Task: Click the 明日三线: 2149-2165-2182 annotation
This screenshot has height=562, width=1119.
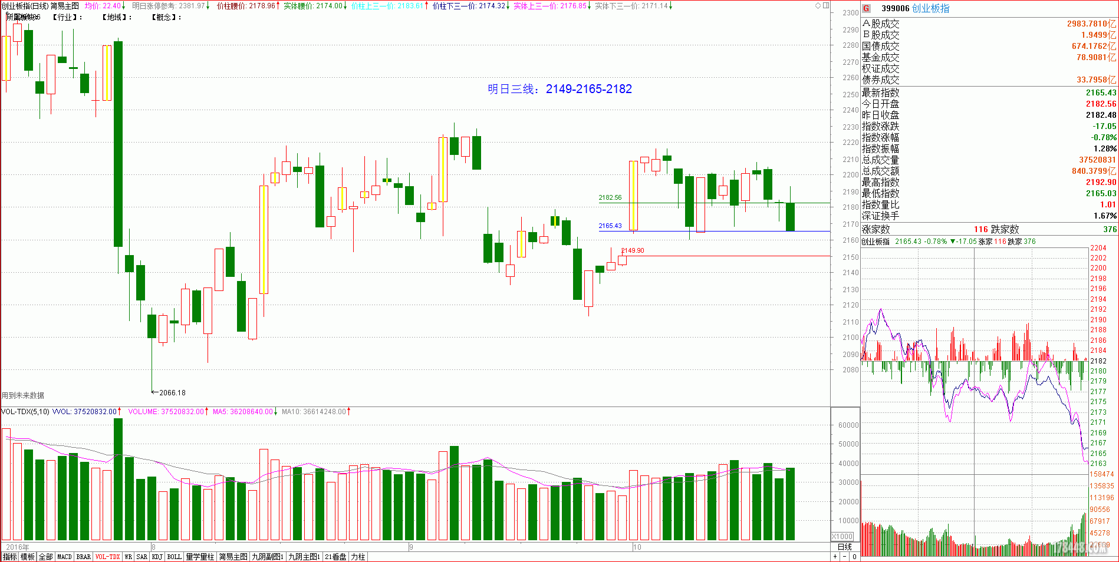Action: [x=559, y=89]
